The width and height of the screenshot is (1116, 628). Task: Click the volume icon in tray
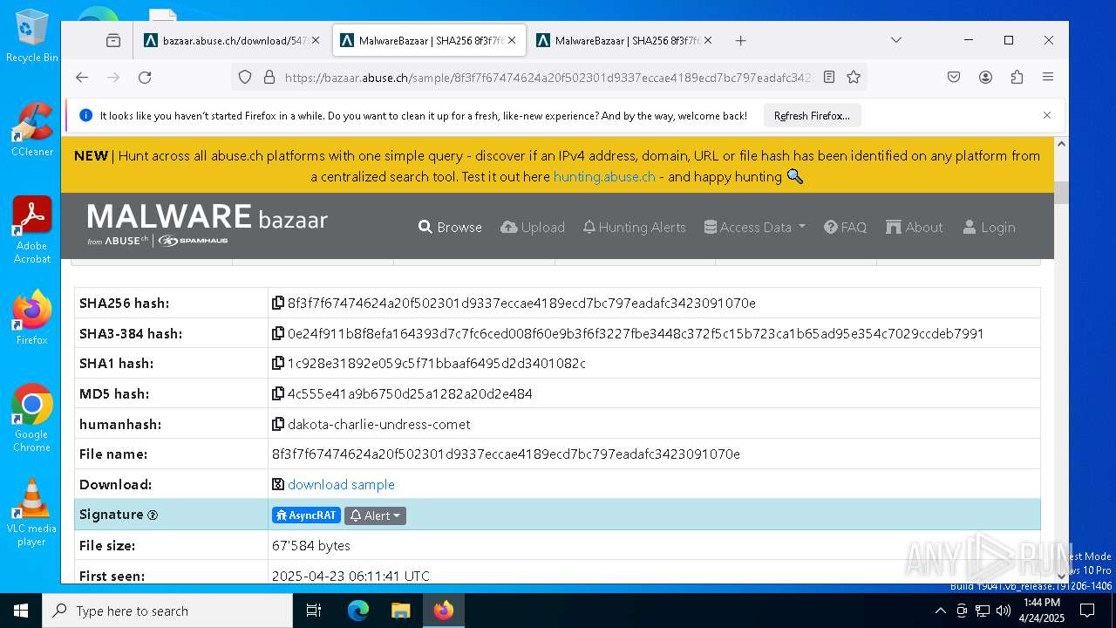pos(1004,611)
